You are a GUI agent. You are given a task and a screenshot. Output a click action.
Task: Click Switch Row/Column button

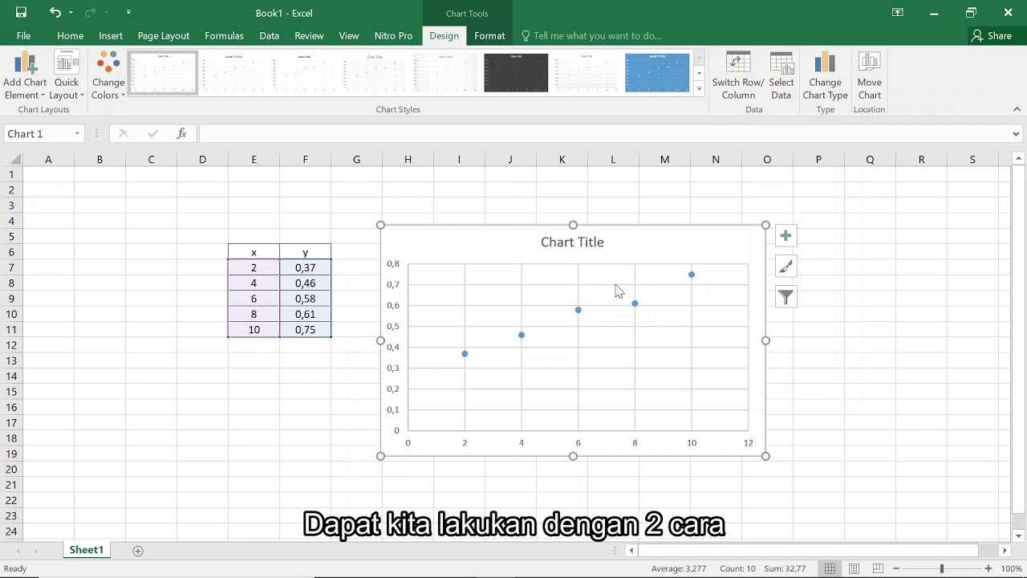tap(738, 76)
